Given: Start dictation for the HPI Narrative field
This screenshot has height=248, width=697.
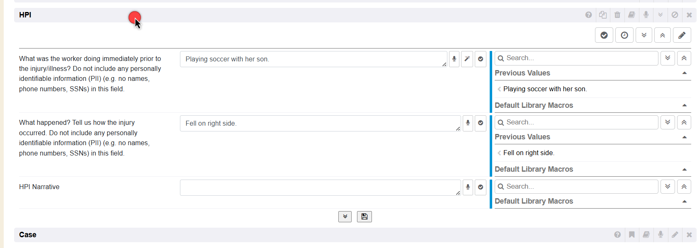Looking at the screenshot, I should pyautogui.click(x=468, y=187).
